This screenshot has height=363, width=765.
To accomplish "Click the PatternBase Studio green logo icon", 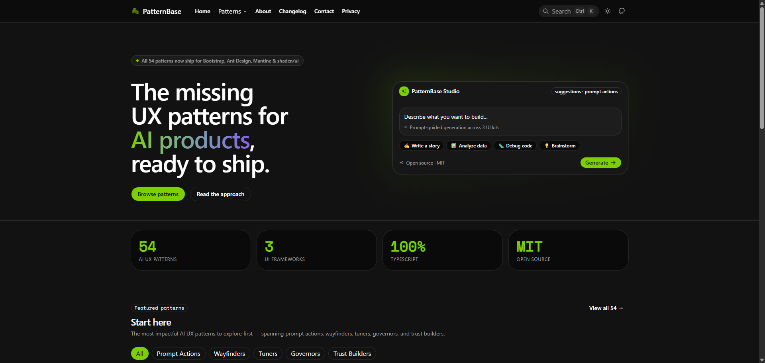I will pyautogui.click(x=404, y=91).
